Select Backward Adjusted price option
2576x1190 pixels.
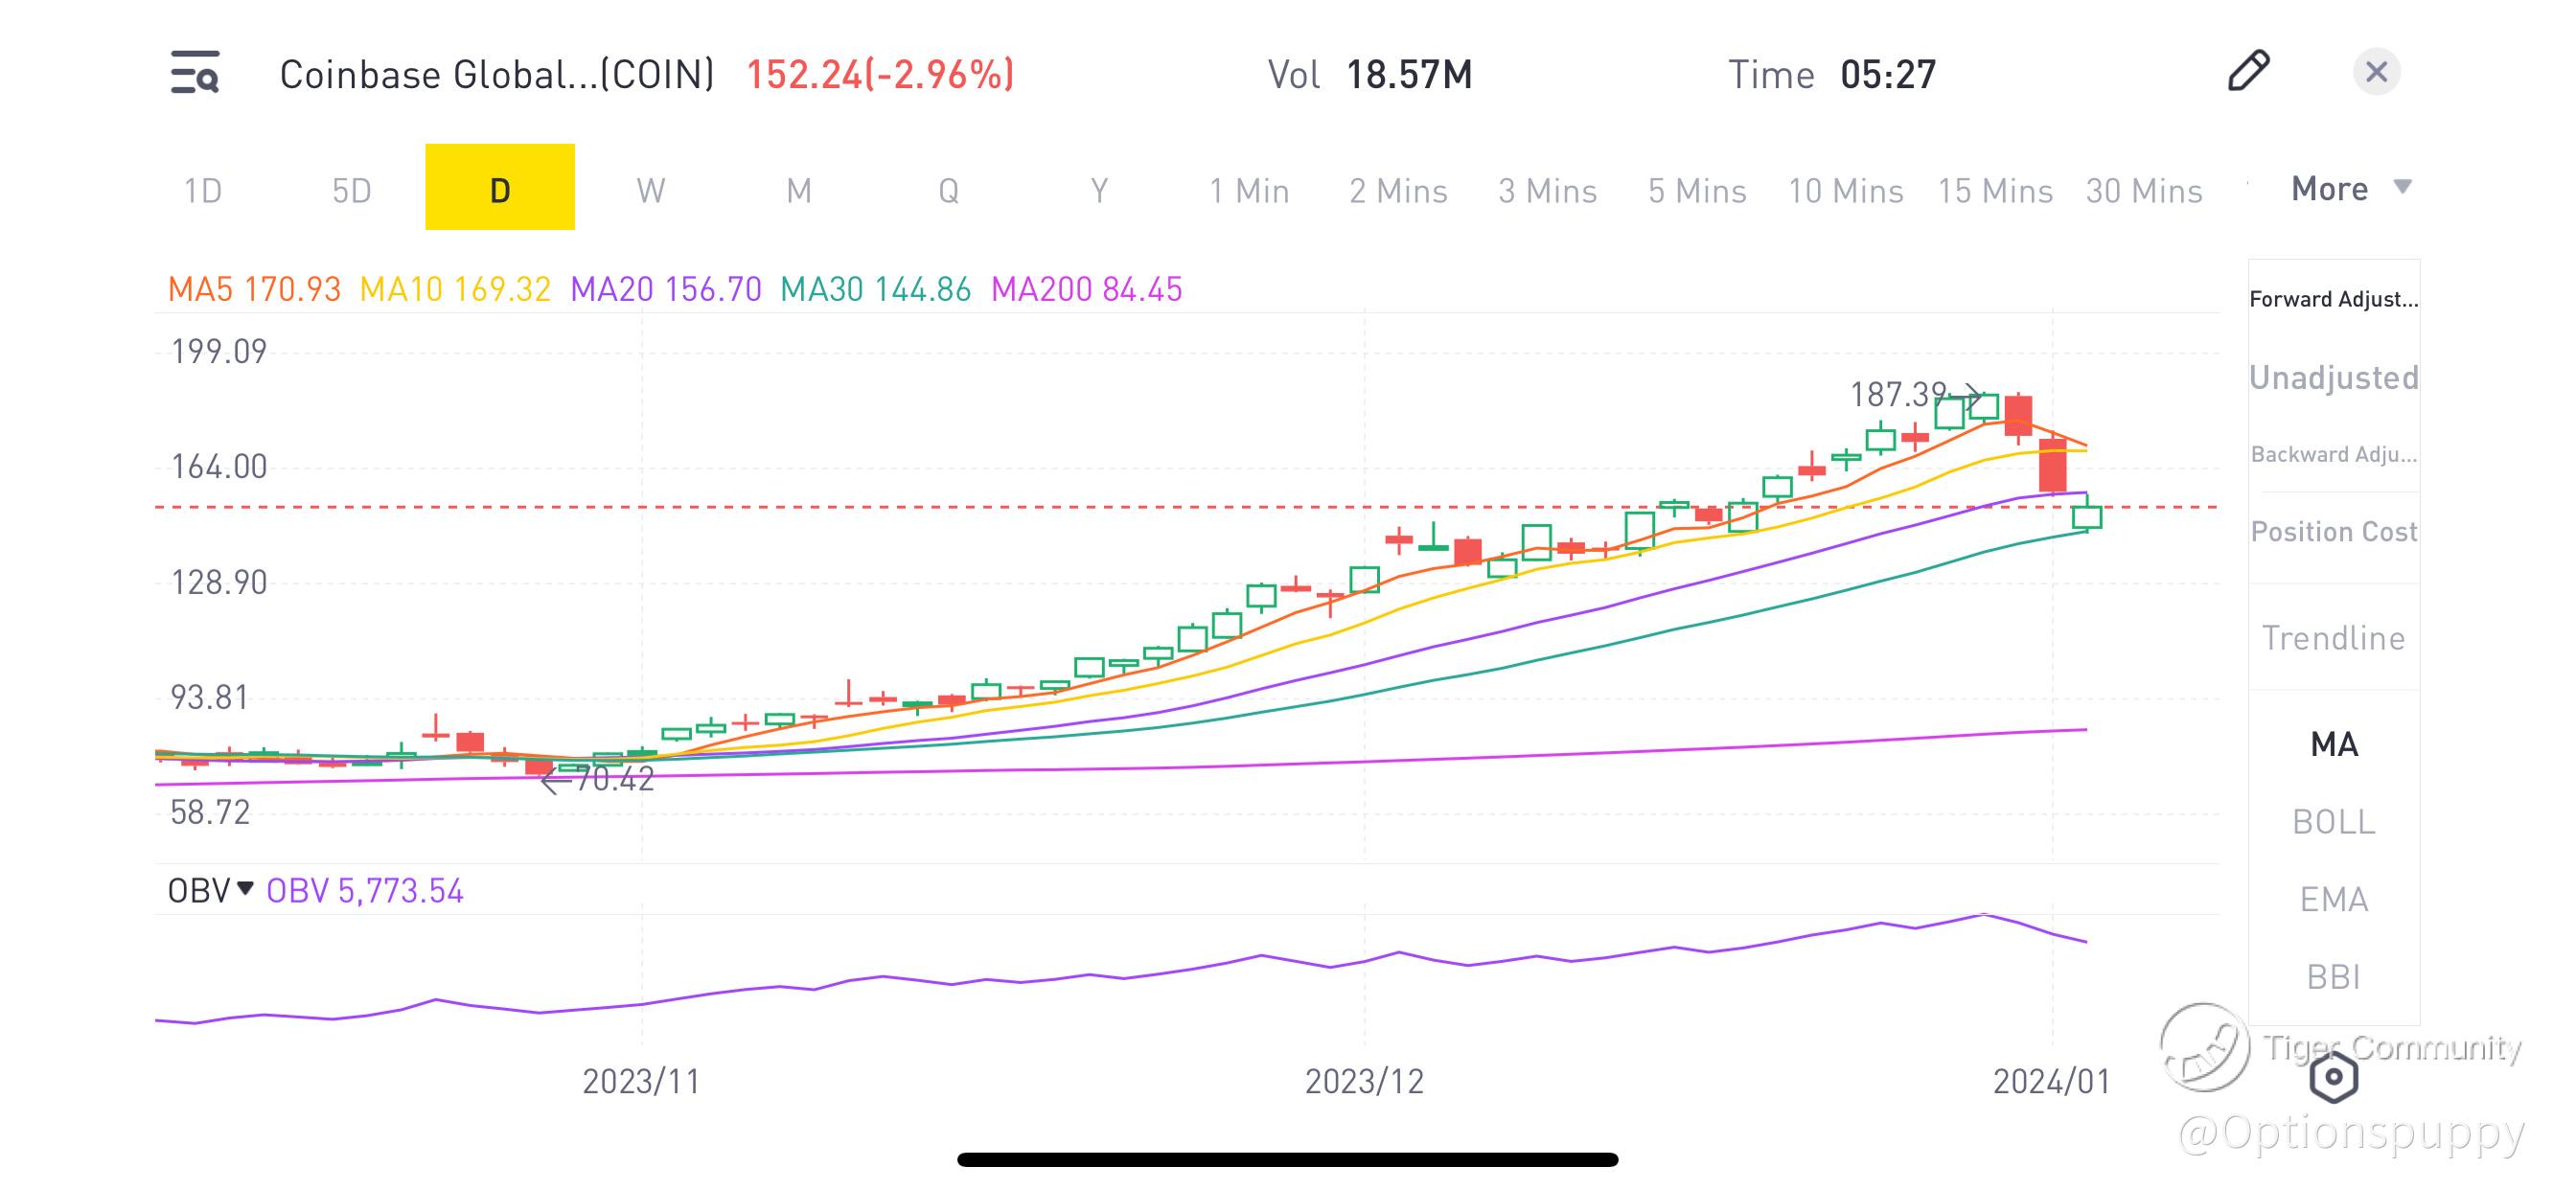pyautogui.click(x=2333, y=454)
